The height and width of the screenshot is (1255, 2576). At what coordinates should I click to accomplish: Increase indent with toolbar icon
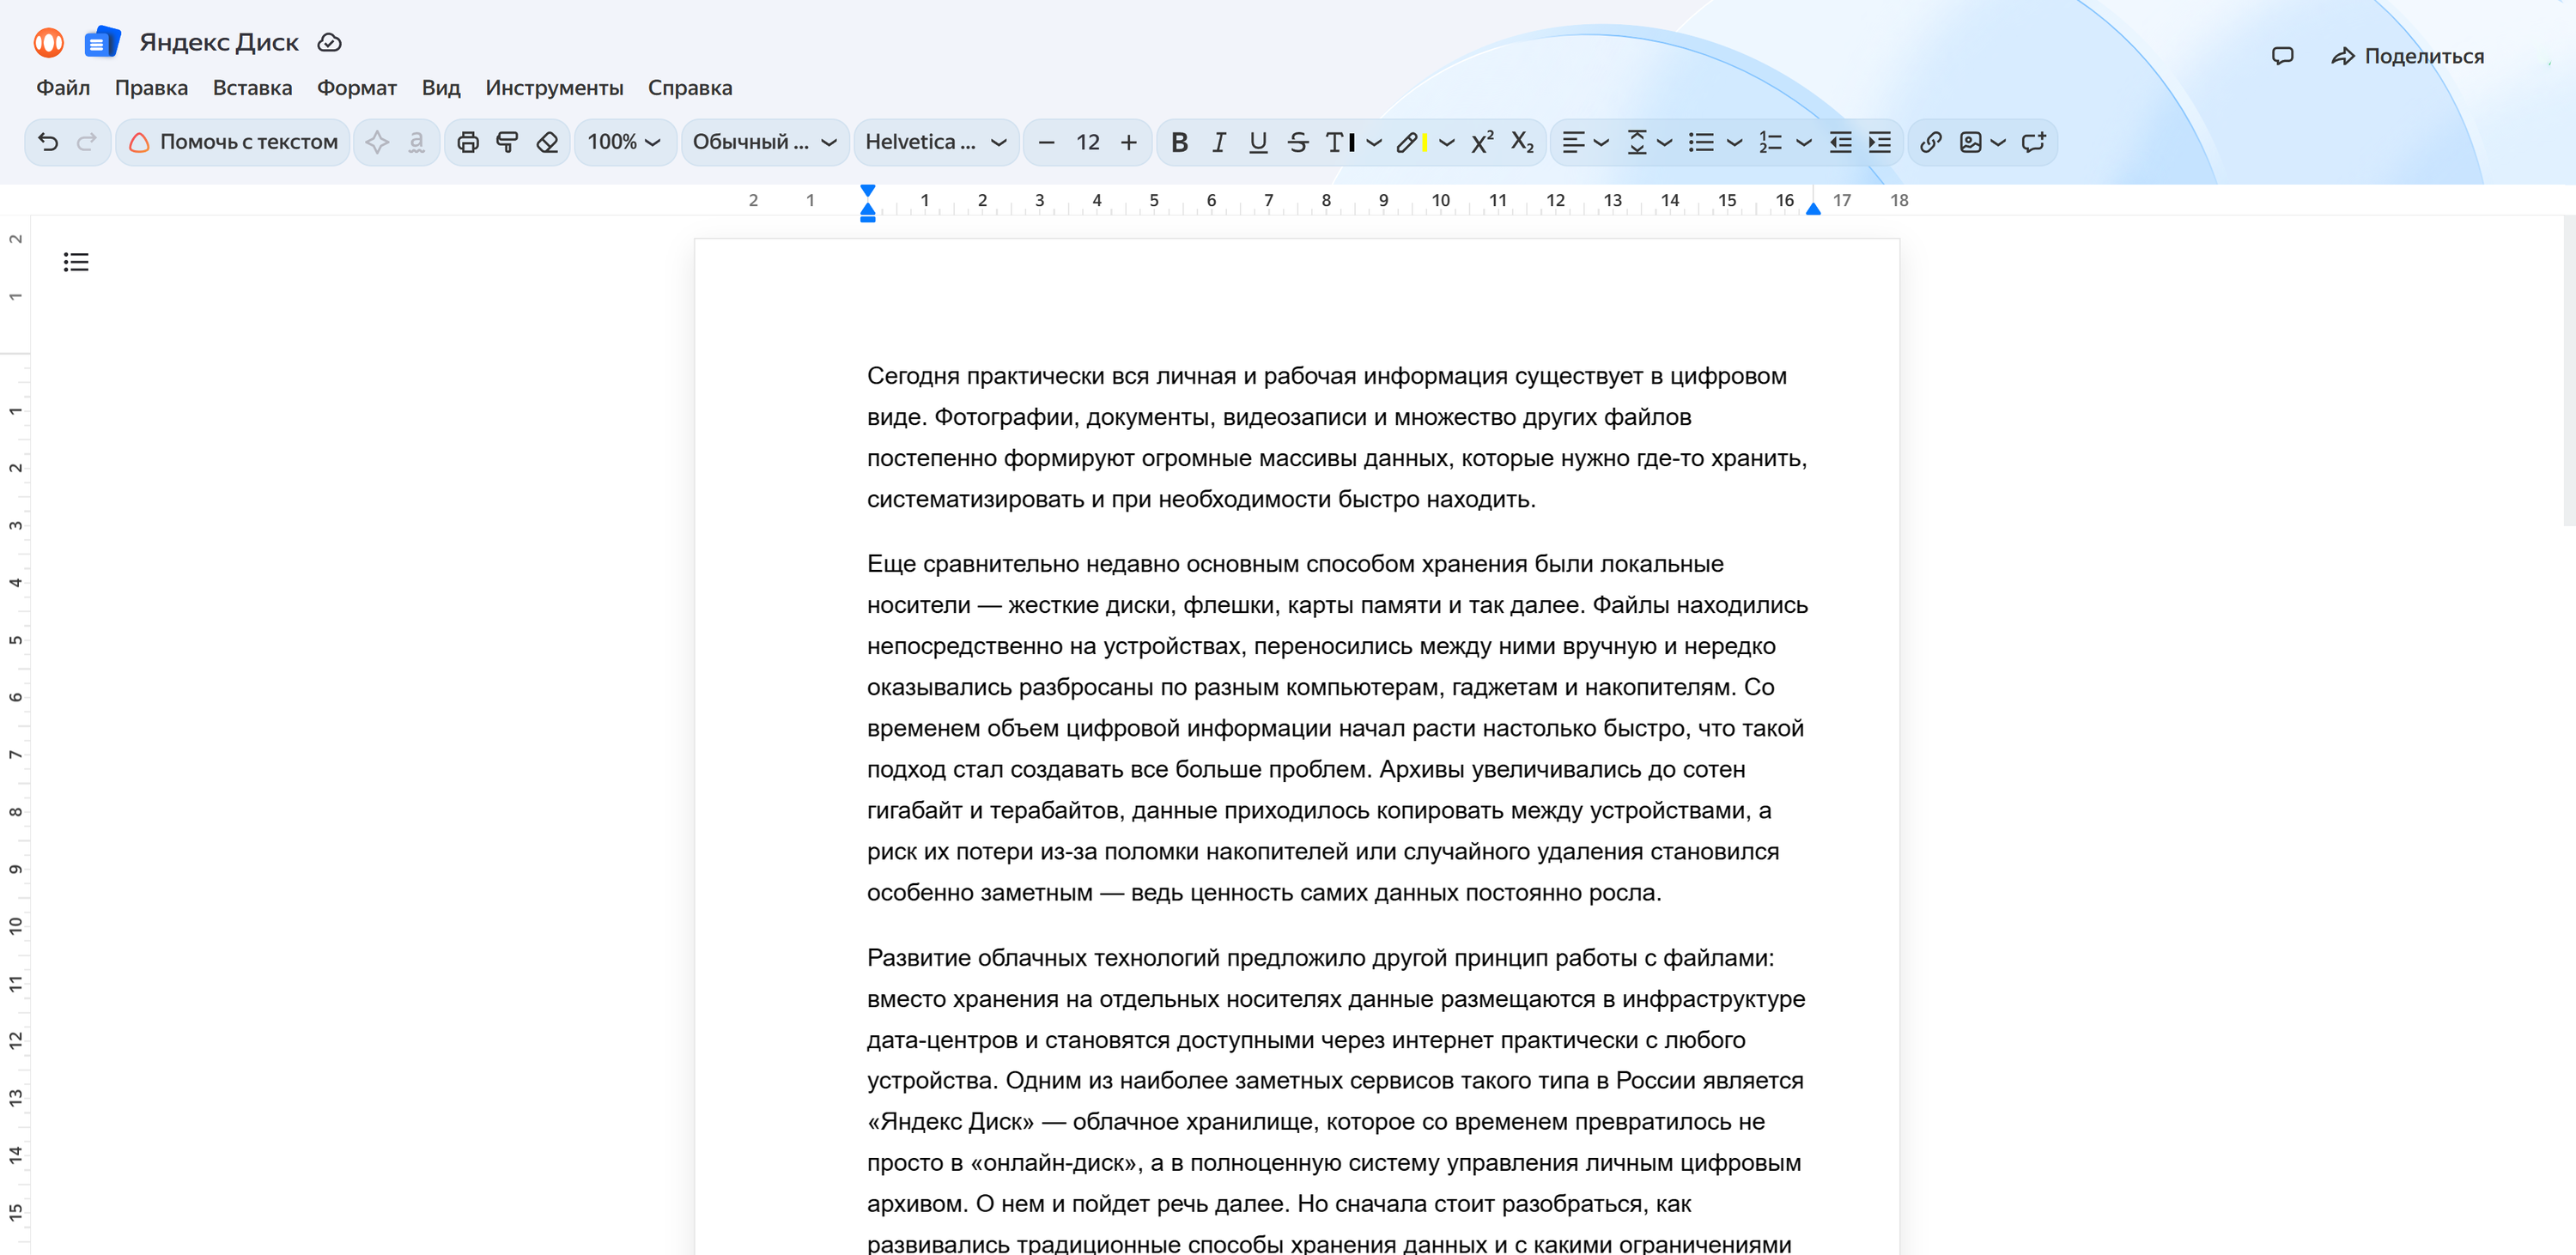[x=1880, y=142]
